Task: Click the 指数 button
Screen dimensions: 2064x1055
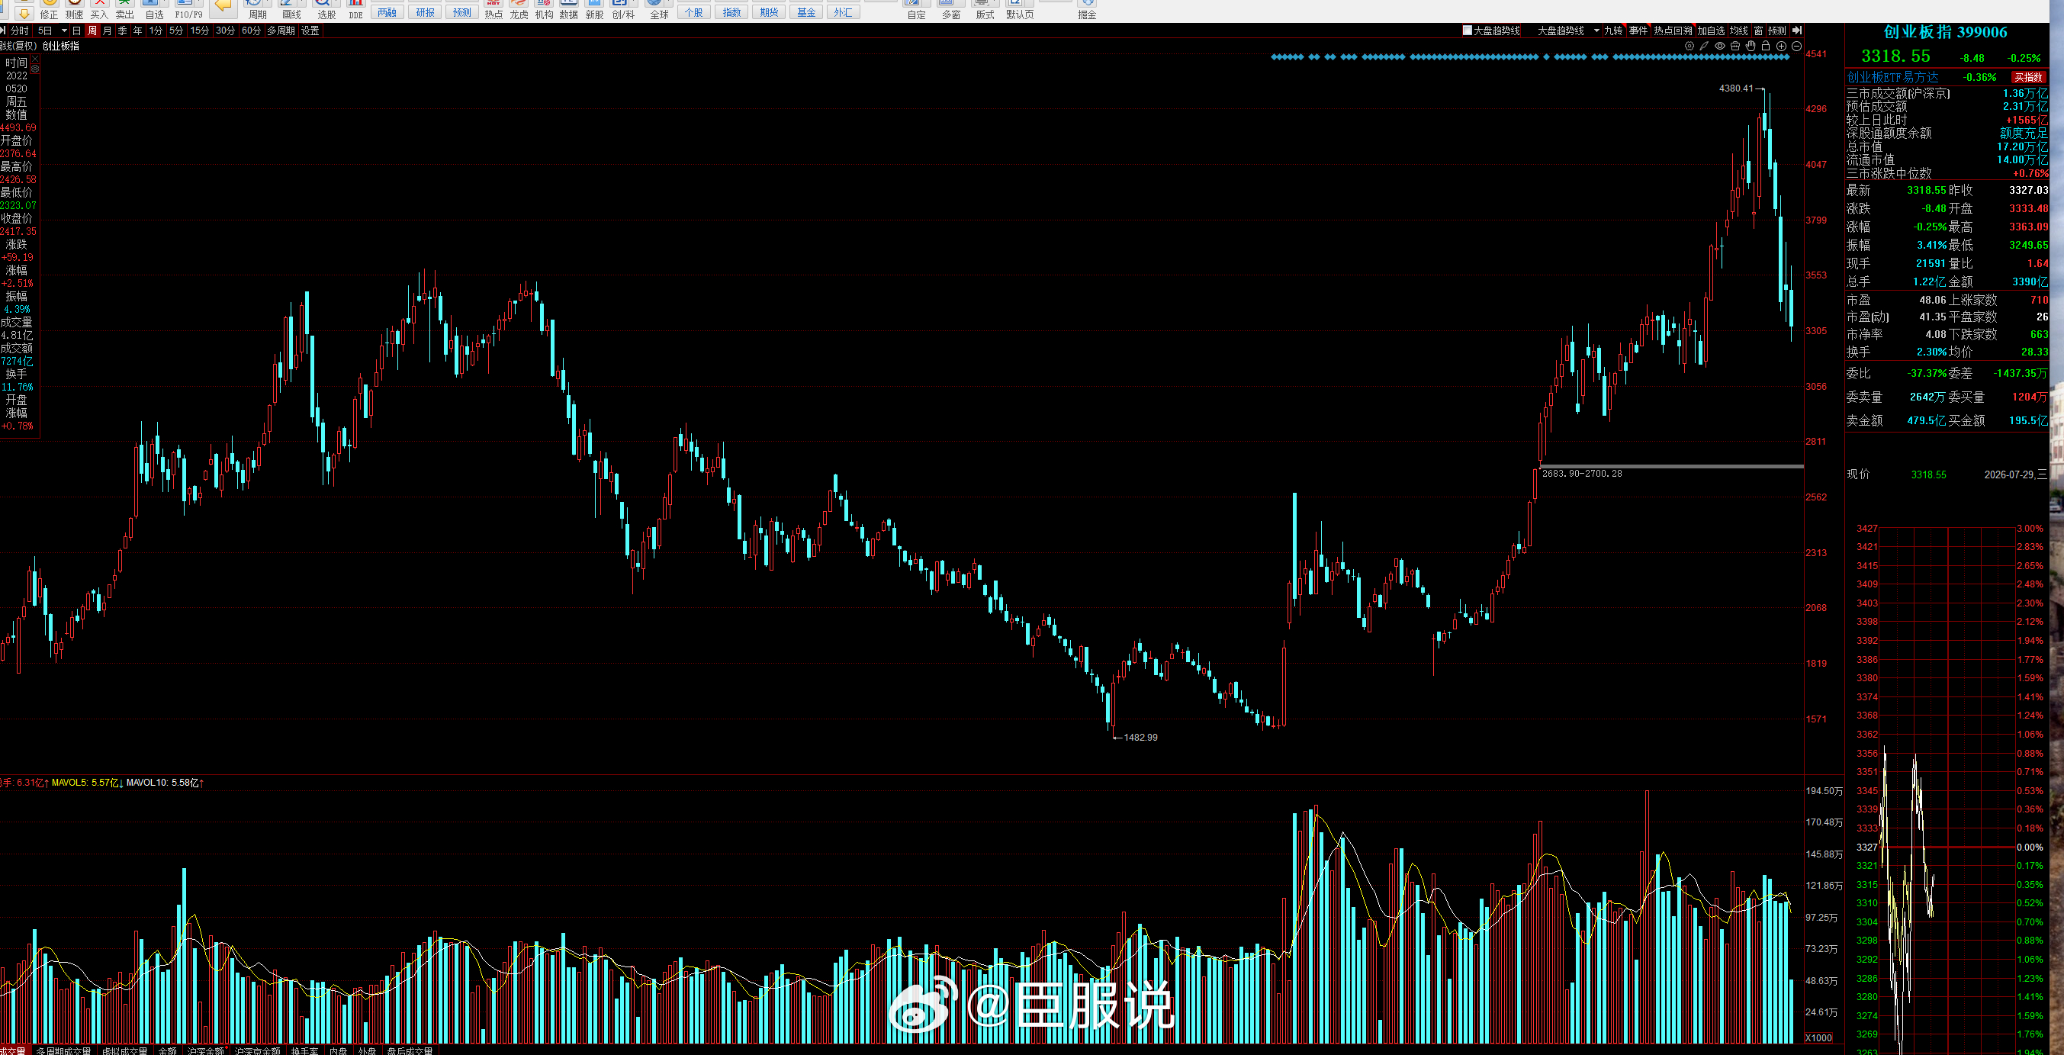Action: [731, 12]
